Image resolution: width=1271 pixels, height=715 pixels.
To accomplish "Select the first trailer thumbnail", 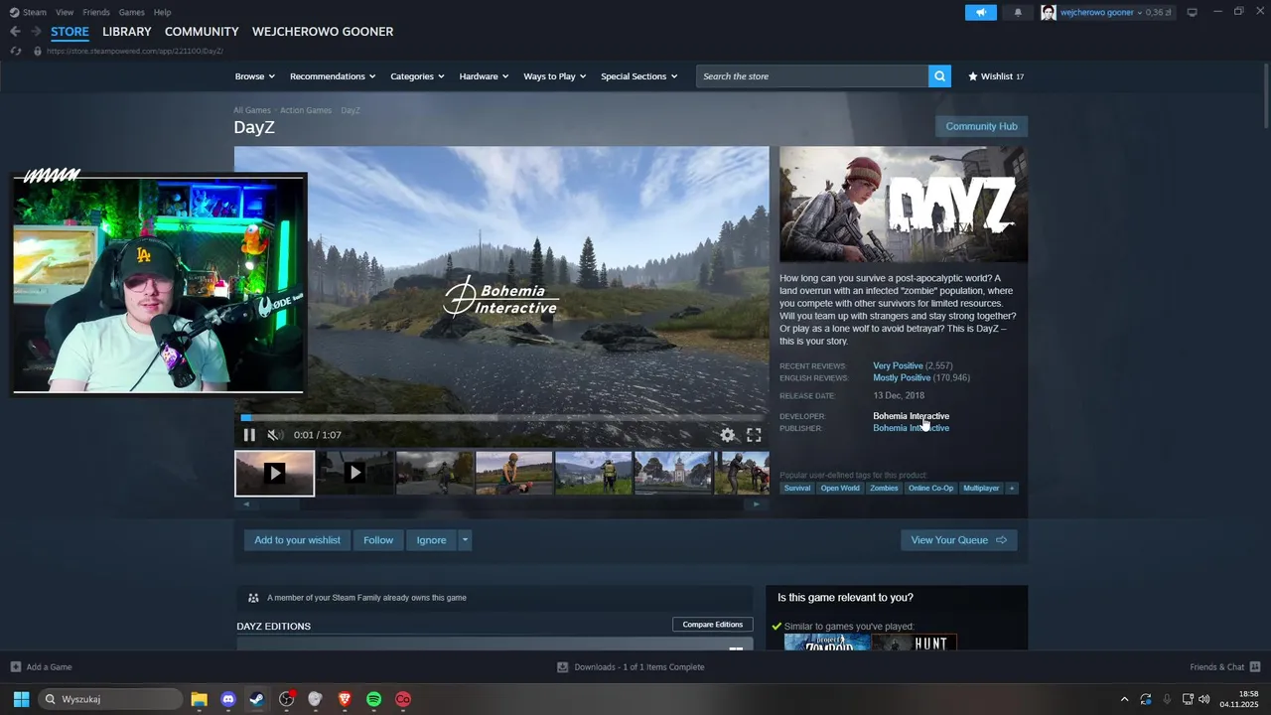I will [x=275, y=473].
